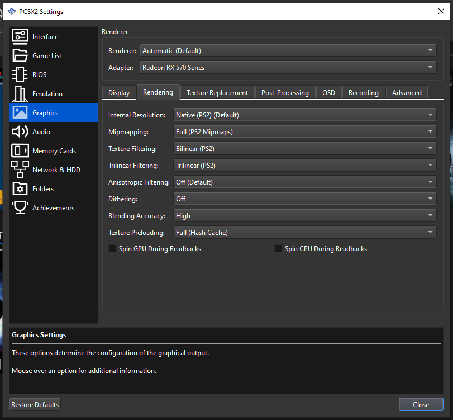Open the Post-Processing tab
This screenshot has height=420, width=453.
(x=285, y=92)
